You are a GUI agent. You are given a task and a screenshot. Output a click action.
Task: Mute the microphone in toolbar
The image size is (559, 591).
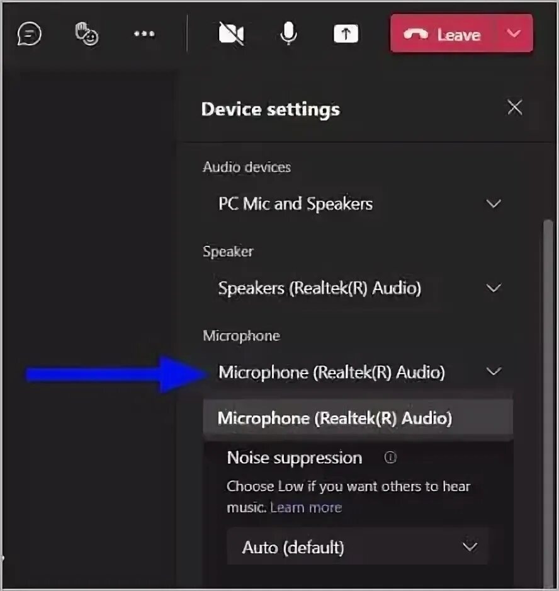point(288,33)
